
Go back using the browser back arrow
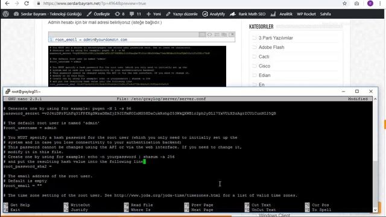click(7, 4)
